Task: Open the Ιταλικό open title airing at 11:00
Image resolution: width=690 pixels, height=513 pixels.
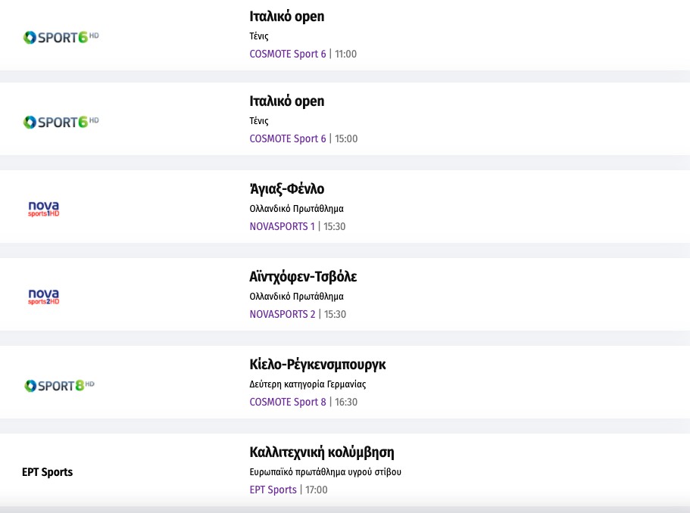Action: coord(286,17)
